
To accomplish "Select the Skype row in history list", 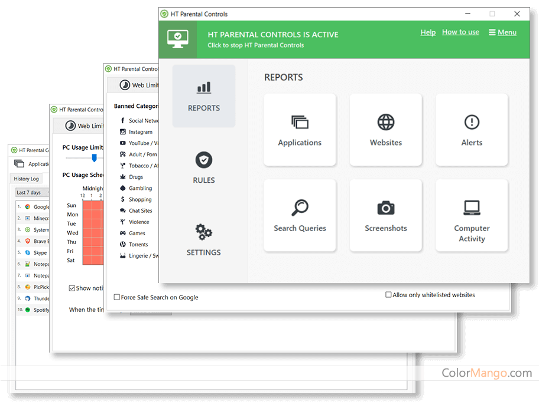I will tap(34, 253).
